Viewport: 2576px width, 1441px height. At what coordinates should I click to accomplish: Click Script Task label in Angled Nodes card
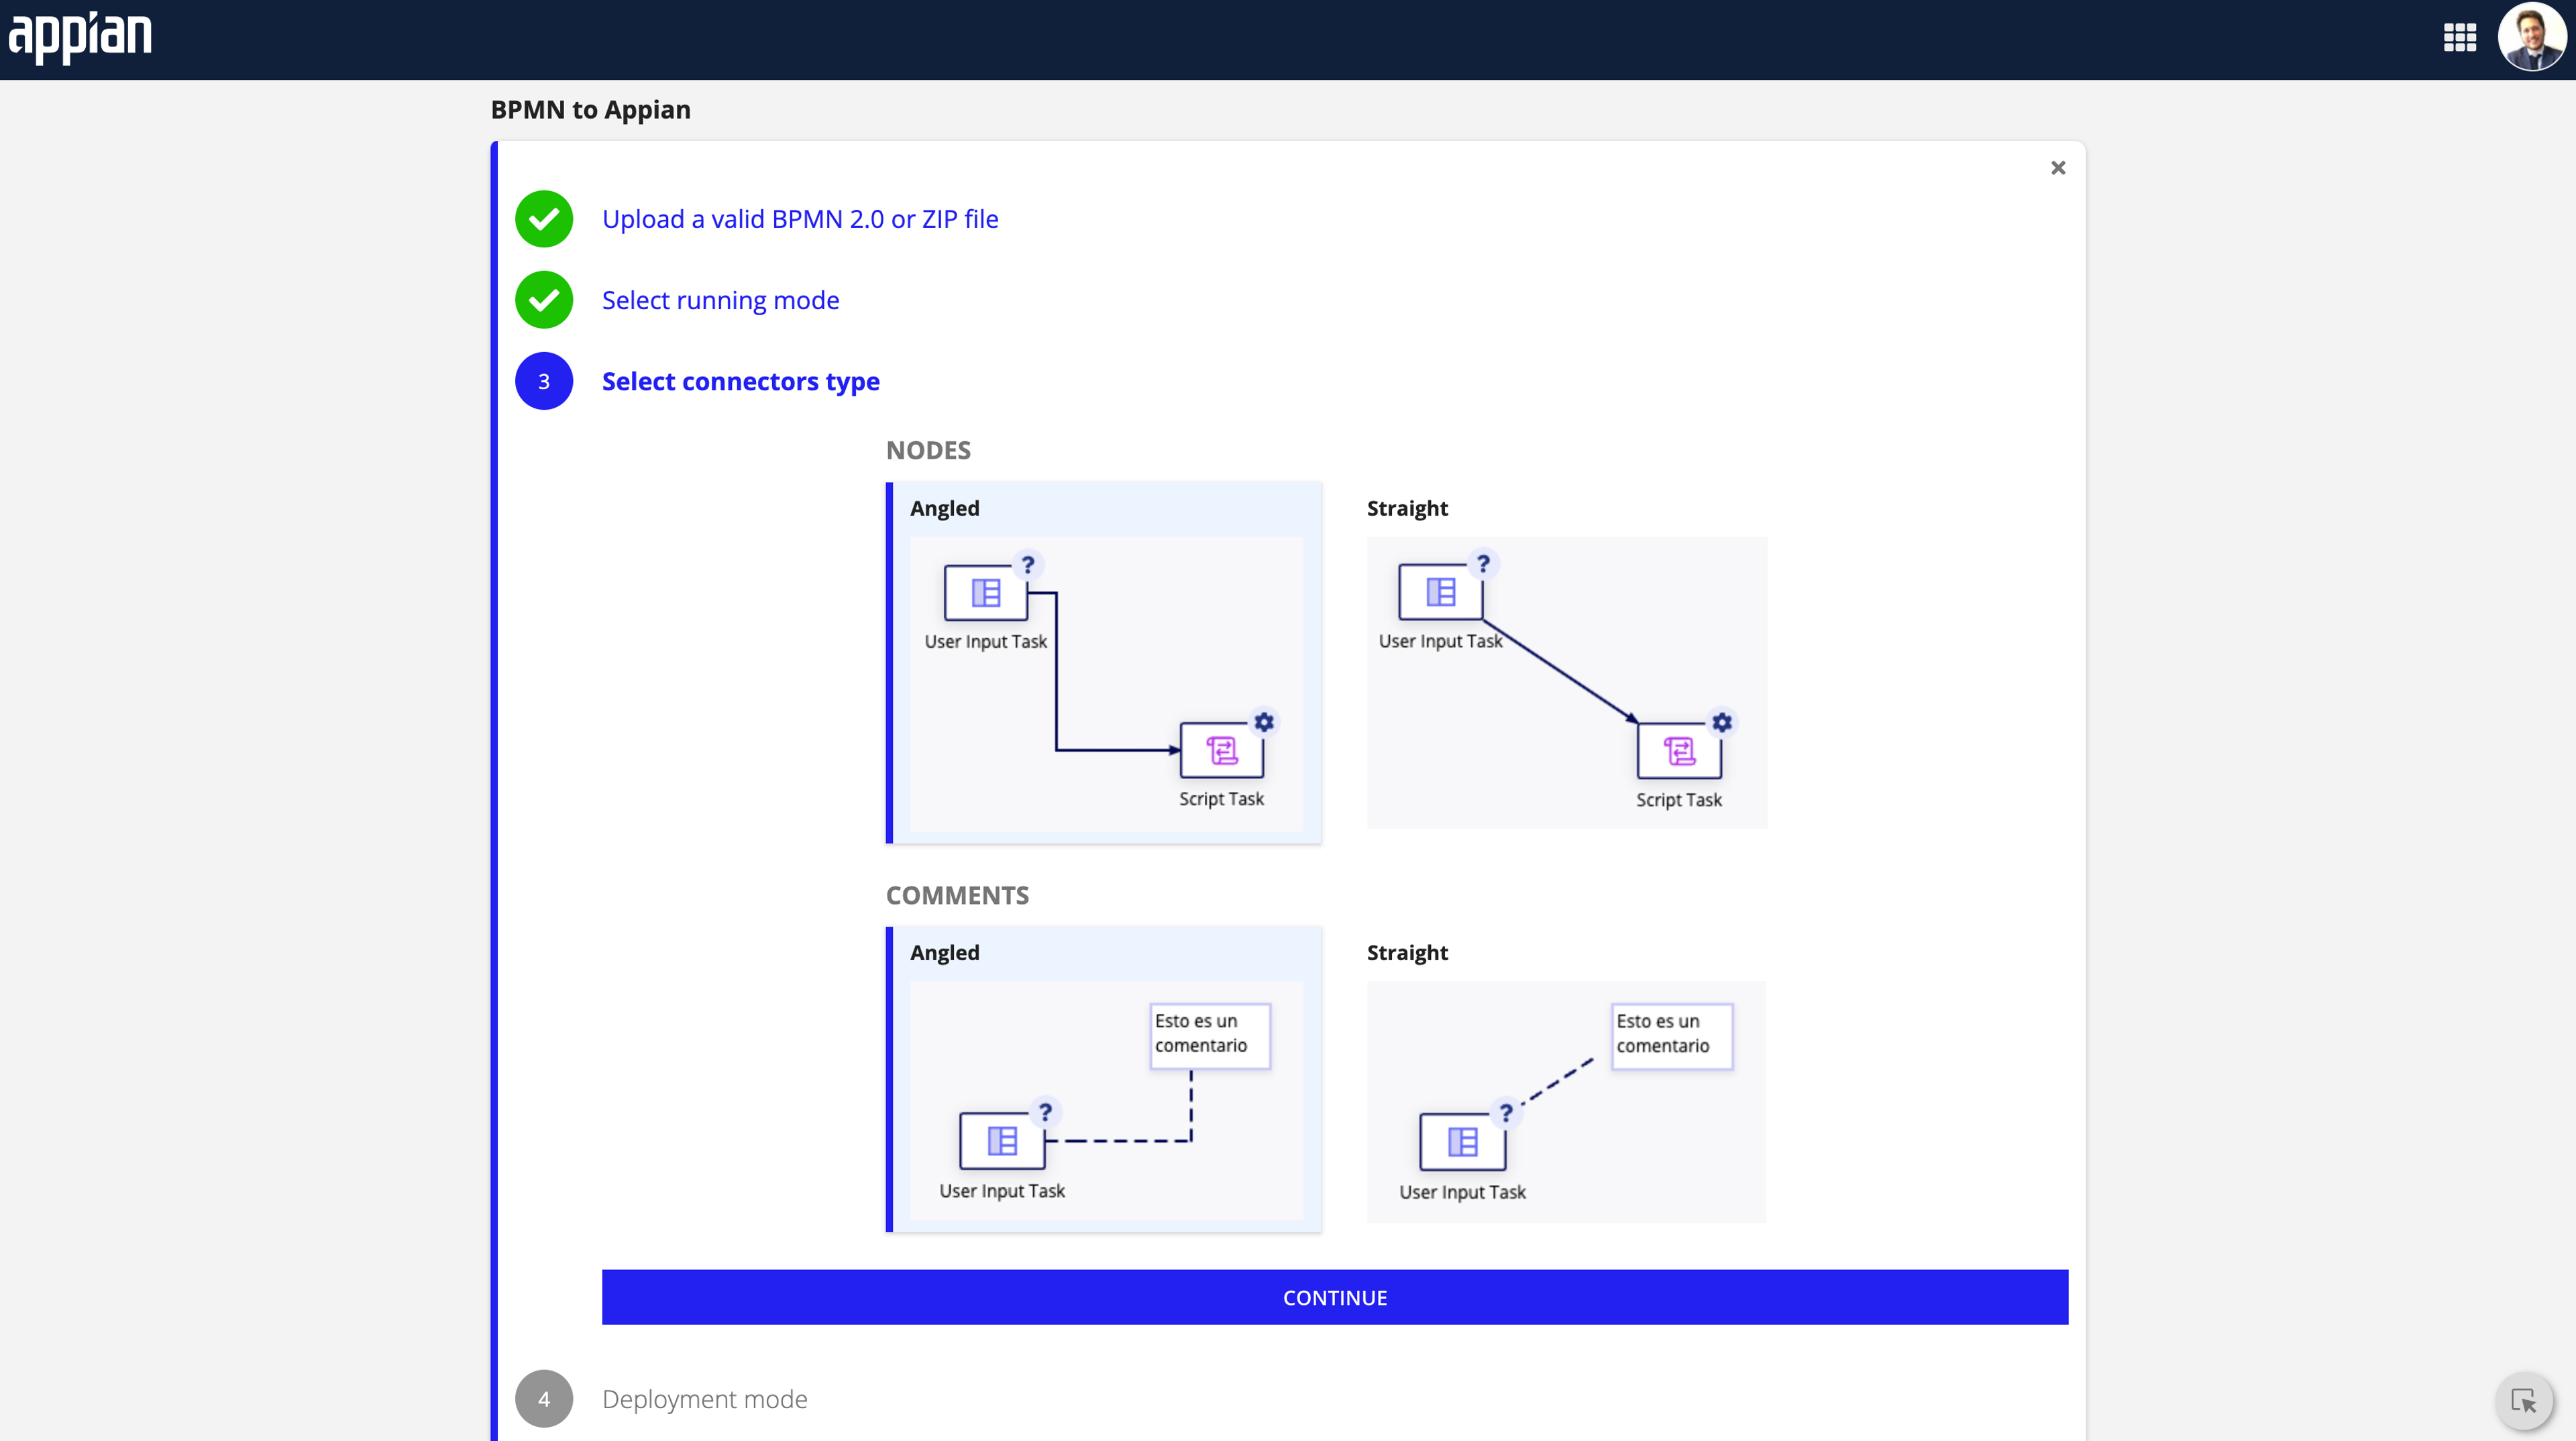point(1221,799)
